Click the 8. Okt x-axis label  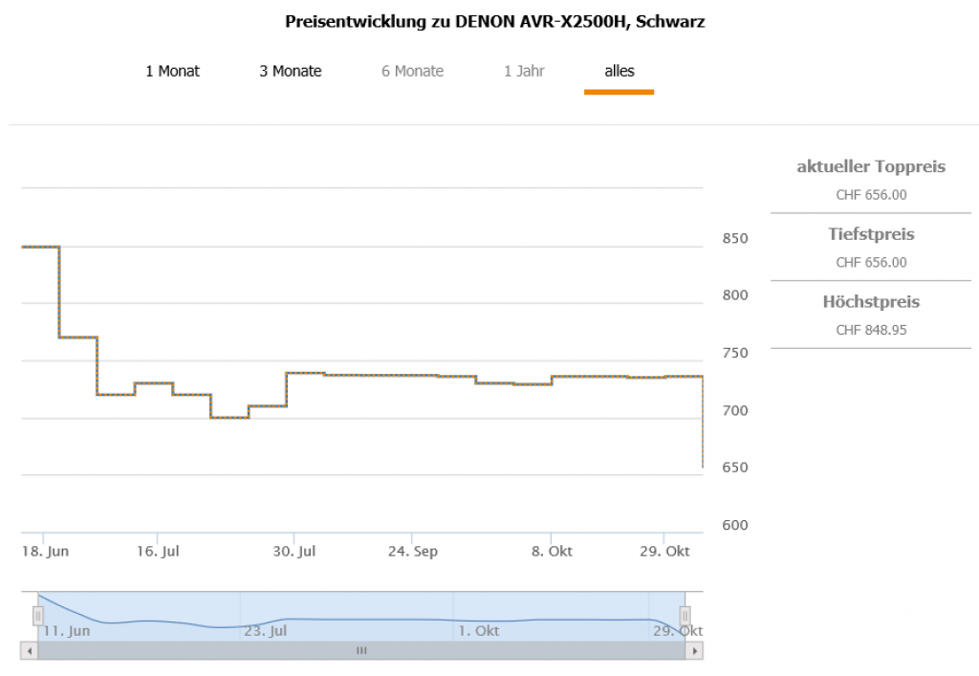click(x=552, y=551)
